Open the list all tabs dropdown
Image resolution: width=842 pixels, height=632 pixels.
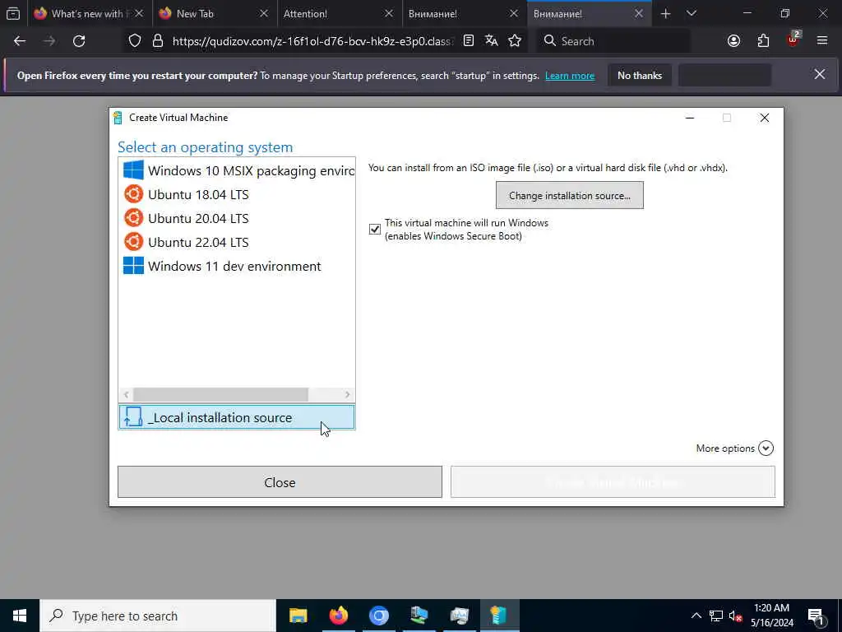click(692, 14)
